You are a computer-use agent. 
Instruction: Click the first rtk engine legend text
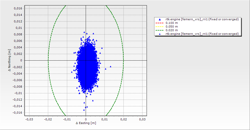point(202,19)
